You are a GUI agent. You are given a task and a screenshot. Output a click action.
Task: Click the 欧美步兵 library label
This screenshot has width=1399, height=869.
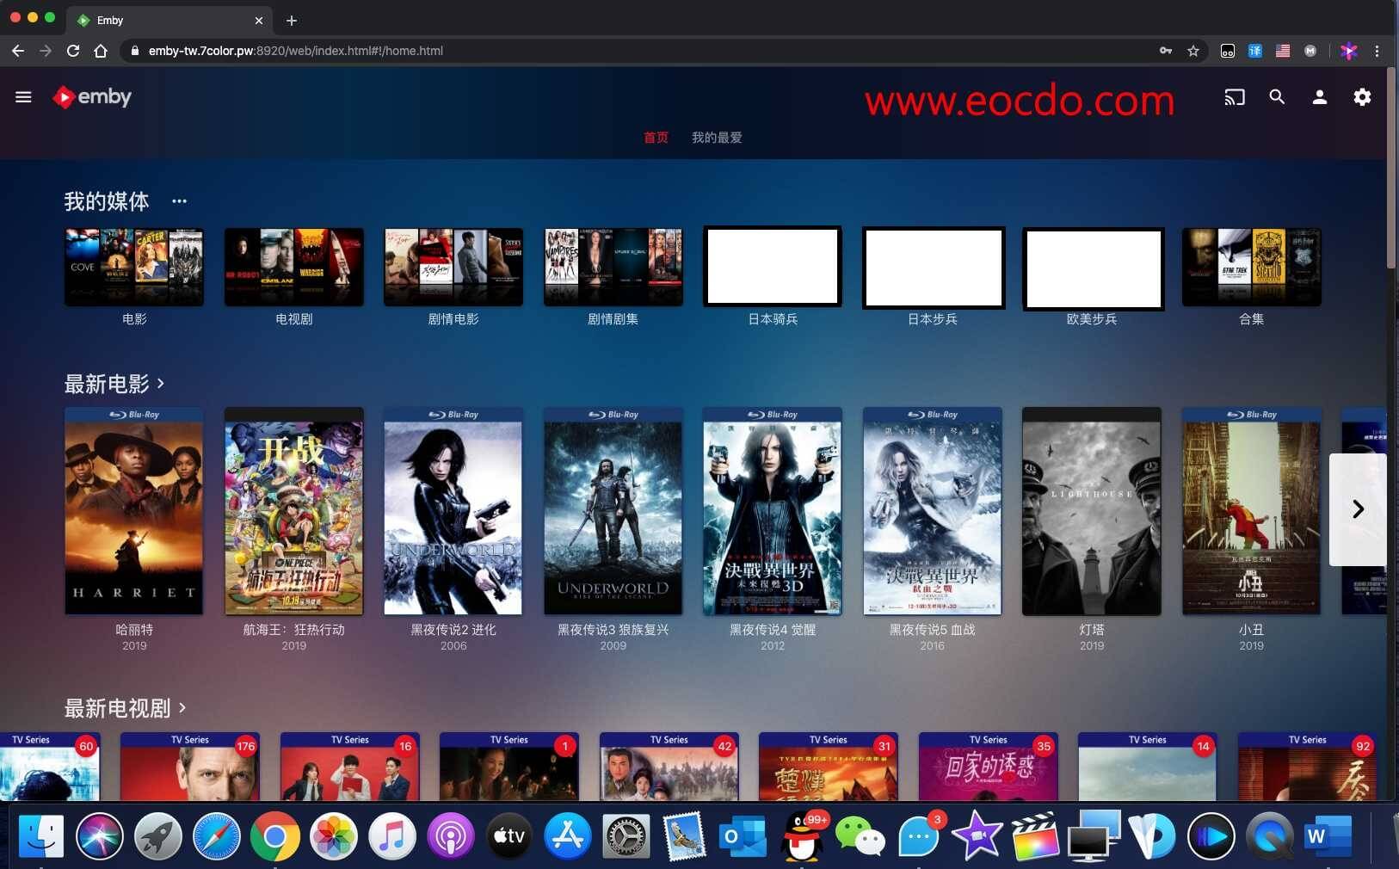pyautogui.click(x=1092, y=319)
